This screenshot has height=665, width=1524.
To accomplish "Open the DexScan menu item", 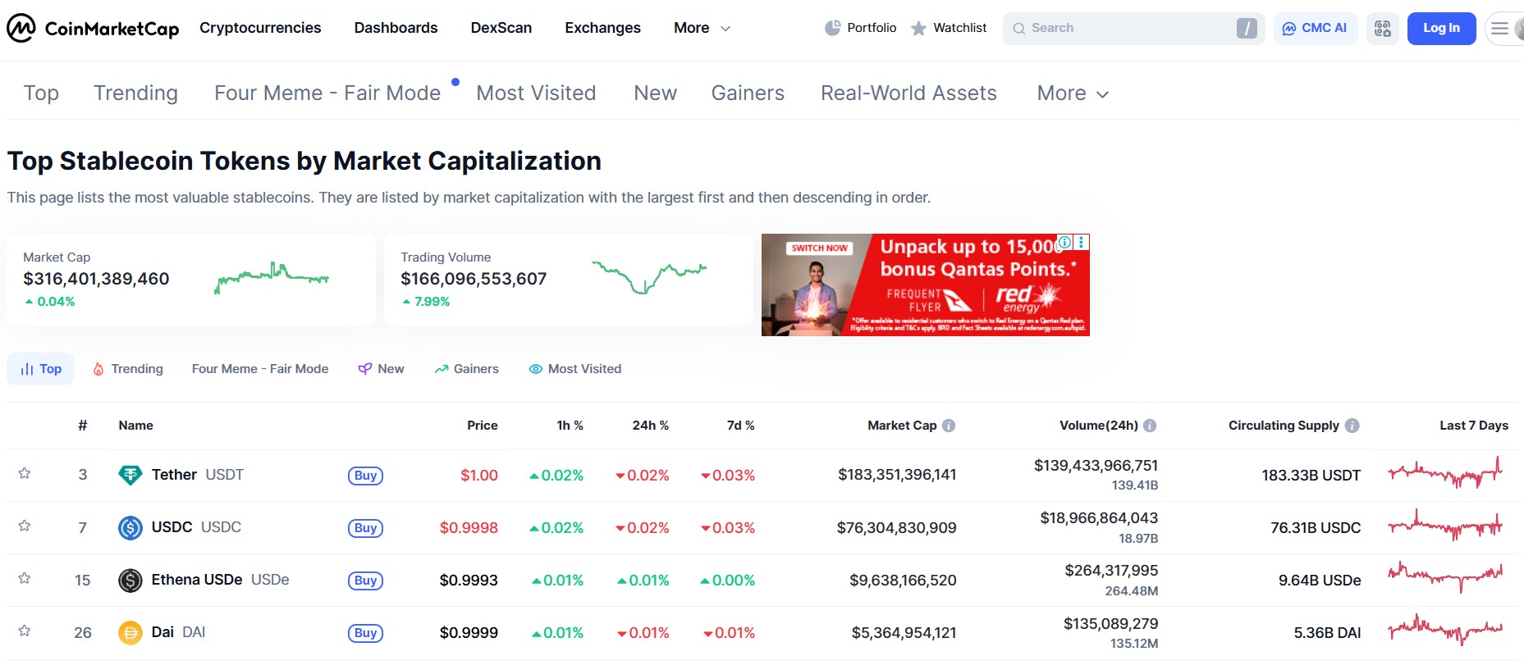I will pyautogui.click(x=501, y=28).
